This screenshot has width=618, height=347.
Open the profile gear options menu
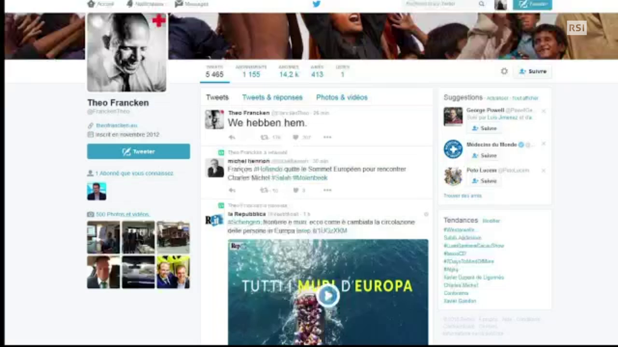click(x=504, y=71)
